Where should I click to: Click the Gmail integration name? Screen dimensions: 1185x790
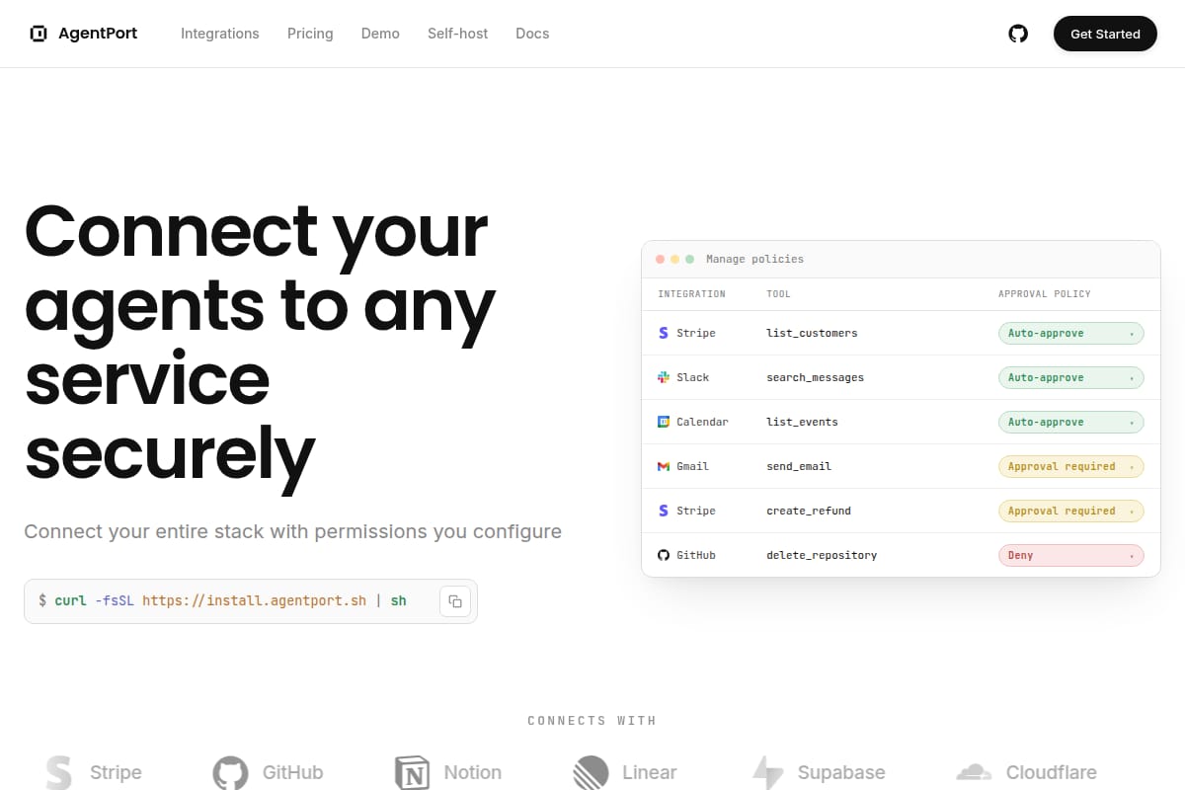pos(693,466)
